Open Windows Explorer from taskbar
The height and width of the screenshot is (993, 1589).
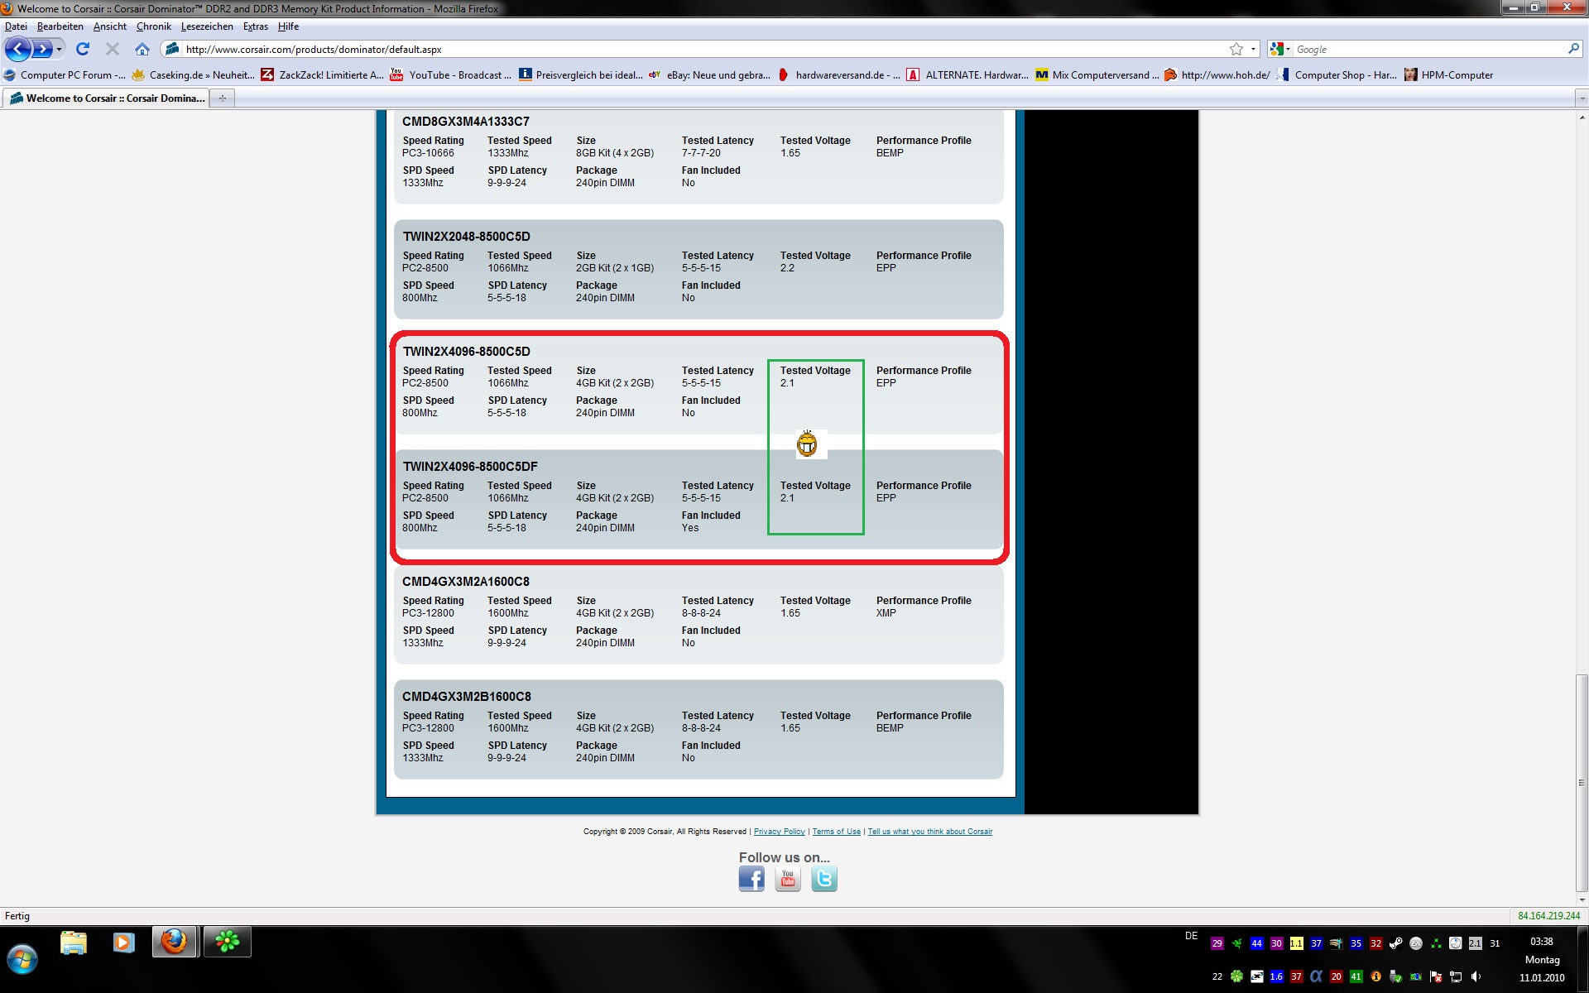pyautogui.click(x=74, y=943)
